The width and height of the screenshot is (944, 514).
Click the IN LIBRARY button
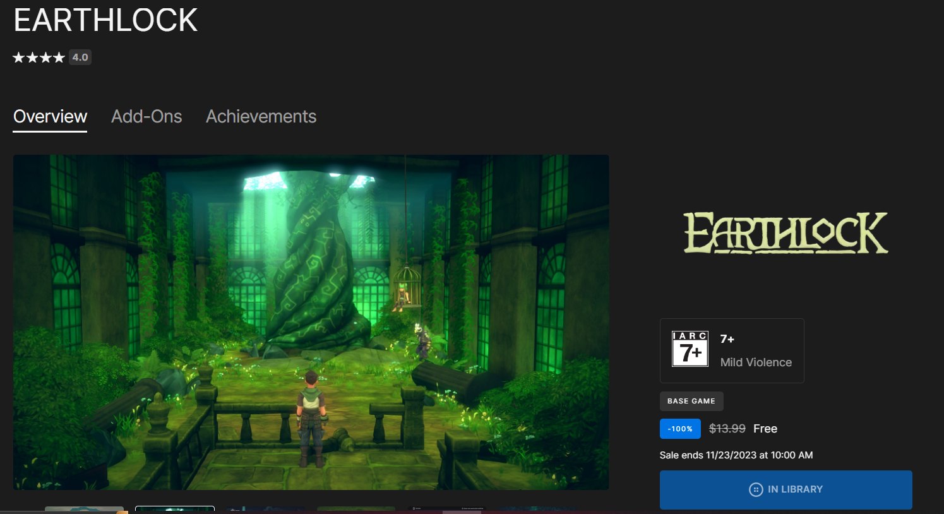tap(786, 489)
